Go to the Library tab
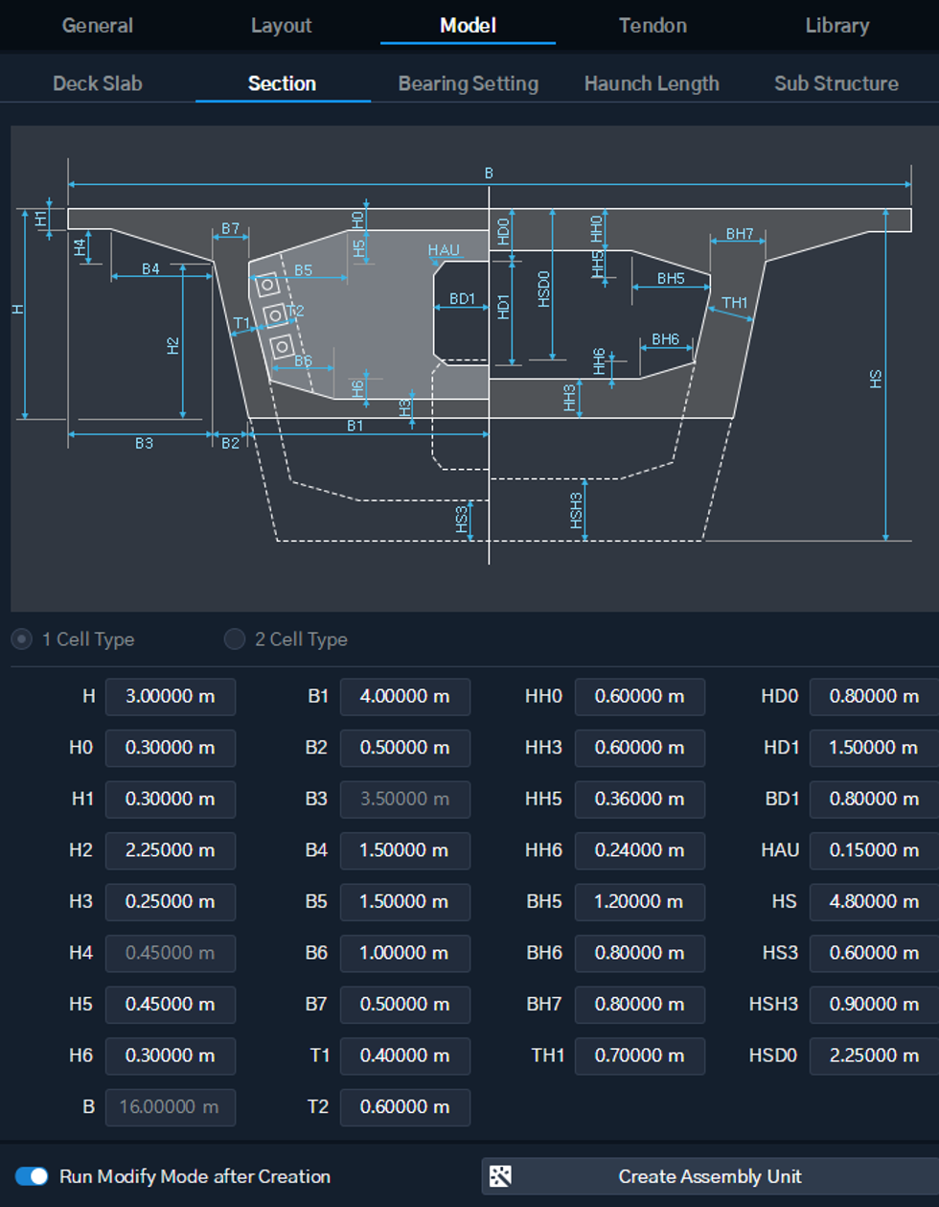Image resolution: width=939 pixels, height=1207 pixels. tap(837, 26)
